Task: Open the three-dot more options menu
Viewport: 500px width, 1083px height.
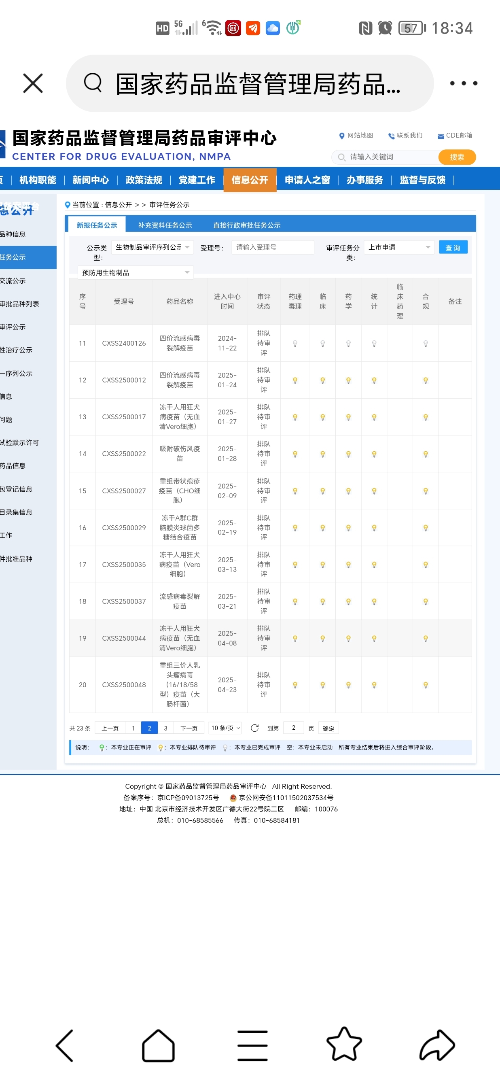Action: tap(464, 83)
